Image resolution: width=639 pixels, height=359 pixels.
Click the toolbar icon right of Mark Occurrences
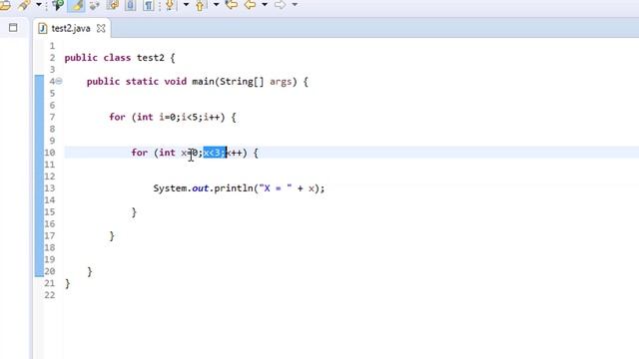(x=95, y=5)
